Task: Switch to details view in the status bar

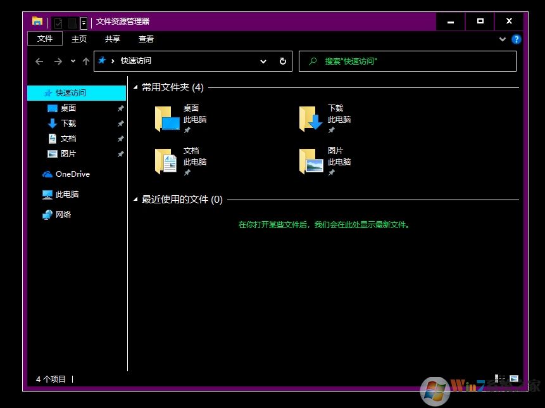Action: [x=500, y=378]
